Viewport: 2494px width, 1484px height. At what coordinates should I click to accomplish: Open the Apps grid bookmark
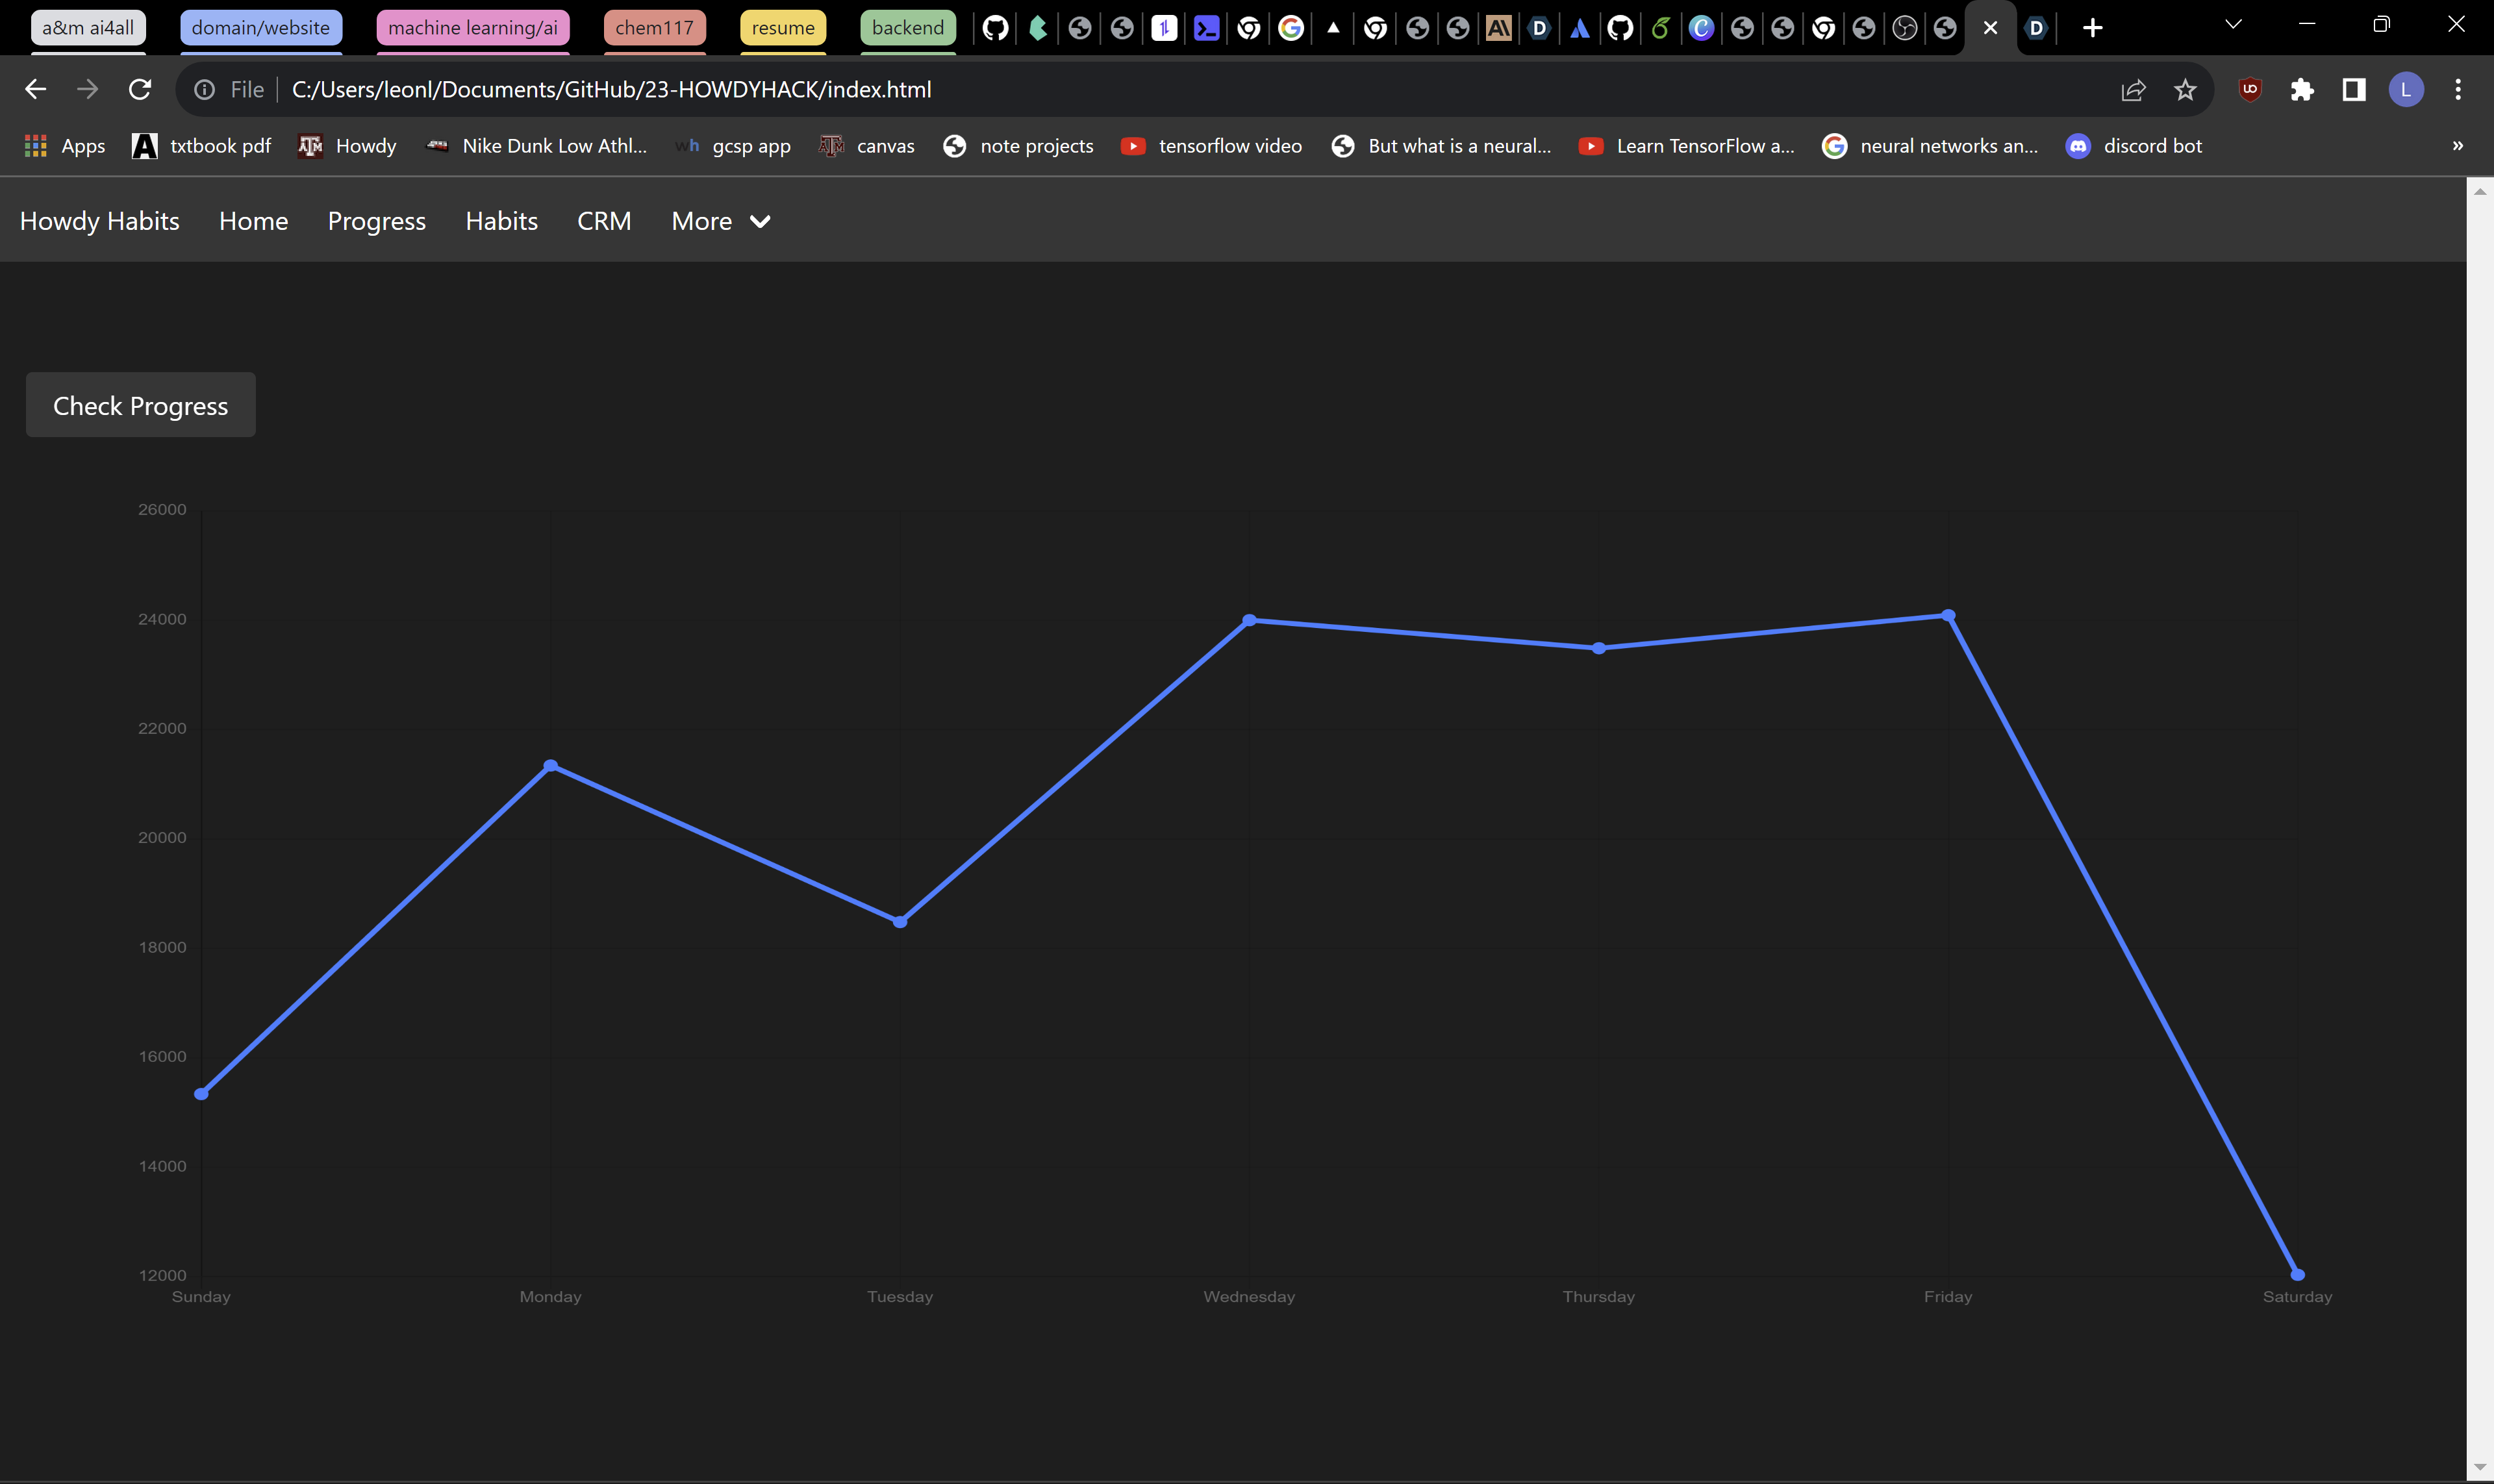click(64, 146)
